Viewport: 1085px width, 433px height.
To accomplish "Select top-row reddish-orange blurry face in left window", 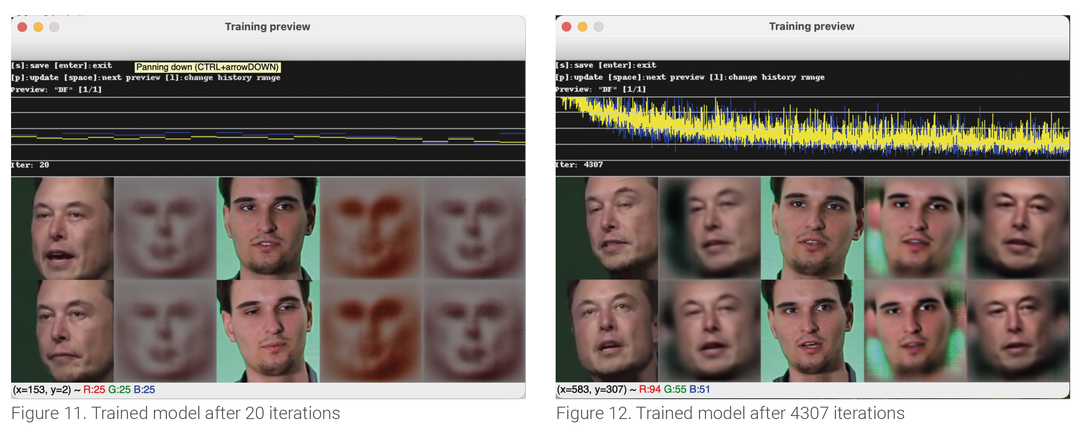I will click(371, 228).
